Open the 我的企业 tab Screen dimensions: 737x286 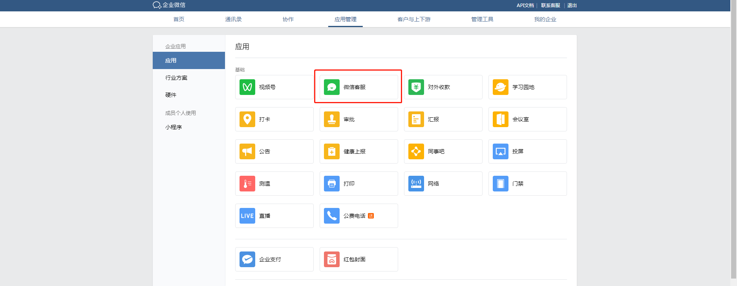click(545, 19)
